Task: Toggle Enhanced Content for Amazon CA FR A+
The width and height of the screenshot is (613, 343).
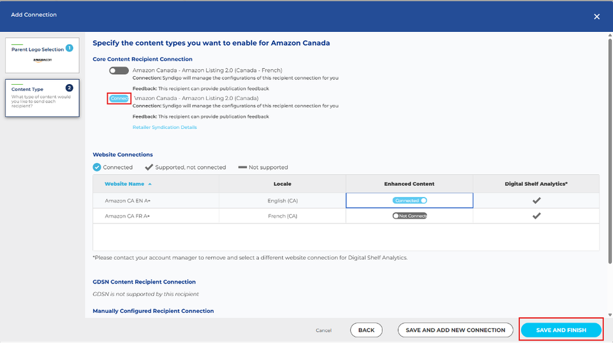Action: tap(409, 216)
